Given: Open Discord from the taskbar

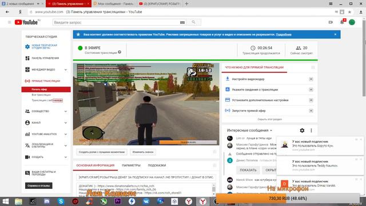Looking at the screenshot, I should 47,201.
